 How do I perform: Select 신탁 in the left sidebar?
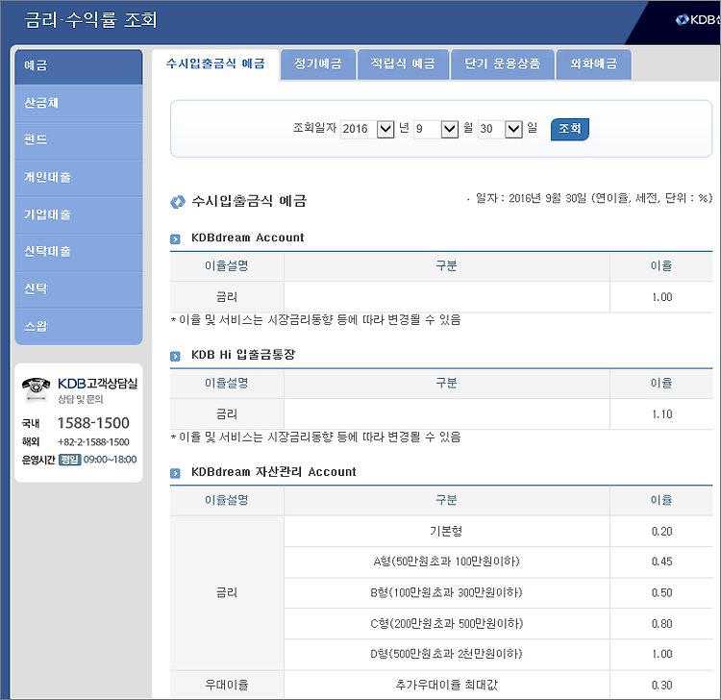(79, 288)
